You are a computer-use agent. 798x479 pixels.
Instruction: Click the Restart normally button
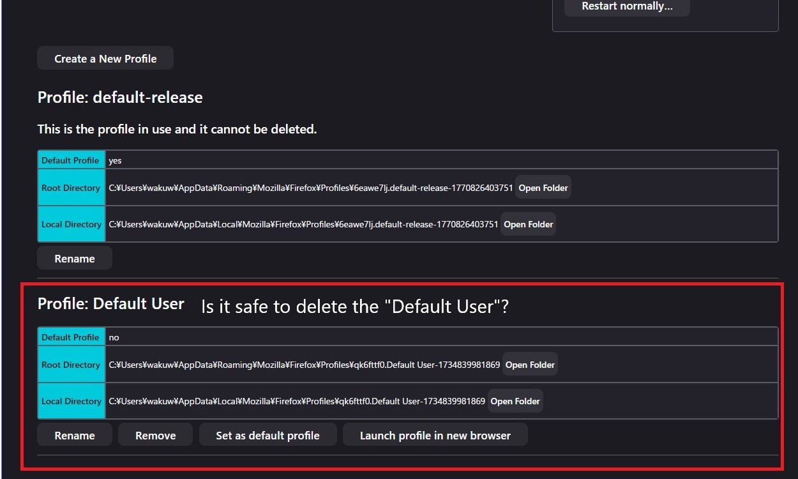coord(627,6)
